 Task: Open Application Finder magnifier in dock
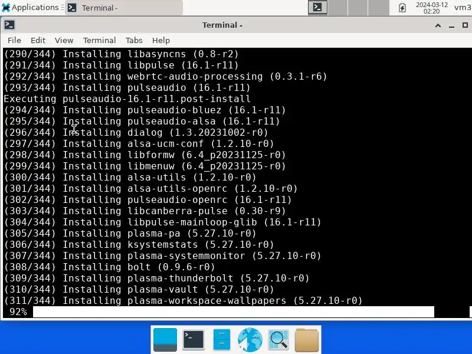point(278,340)
